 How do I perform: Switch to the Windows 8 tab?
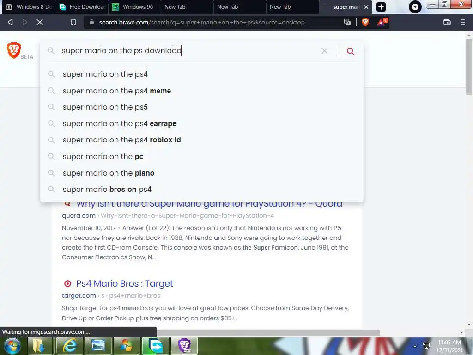pos(29,7)
